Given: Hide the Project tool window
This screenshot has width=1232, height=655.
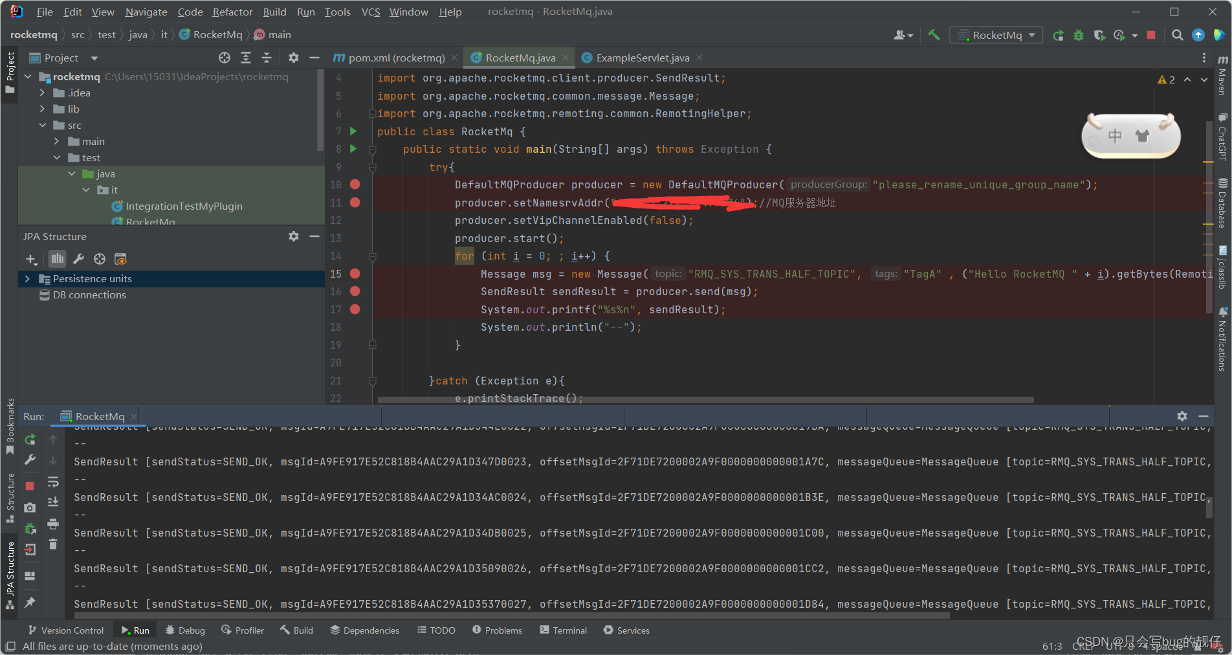Looking at the screenshot, I should tap(314, 58).
